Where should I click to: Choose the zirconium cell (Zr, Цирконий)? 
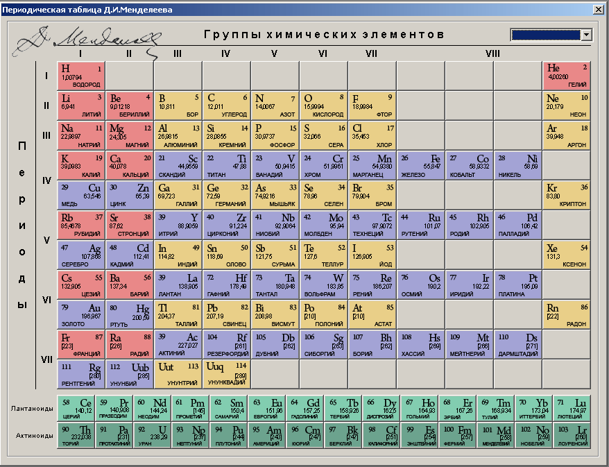[227, 225]
